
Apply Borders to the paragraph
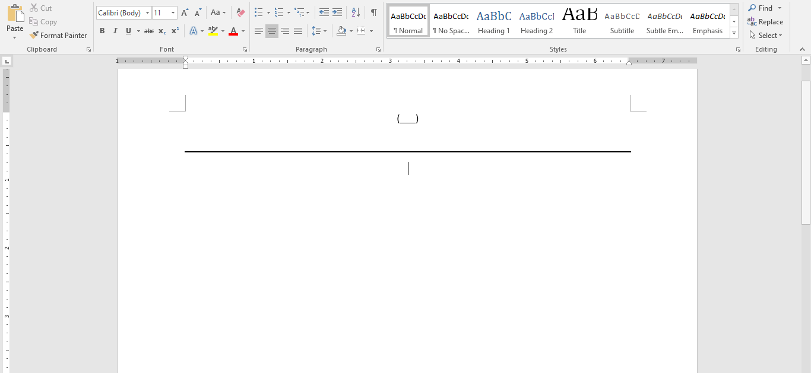(362, 31)
